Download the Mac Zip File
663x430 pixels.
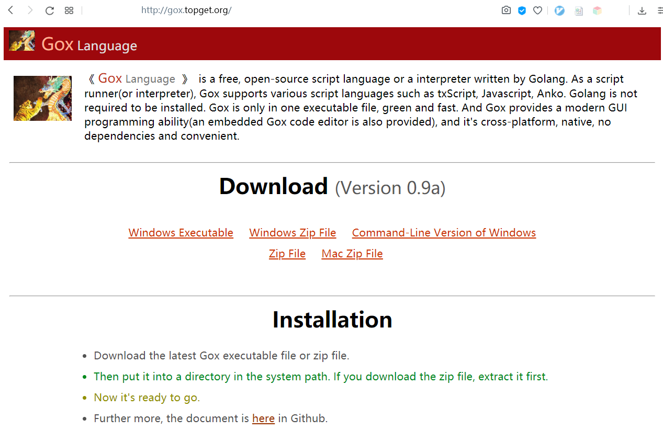(352, 254)
